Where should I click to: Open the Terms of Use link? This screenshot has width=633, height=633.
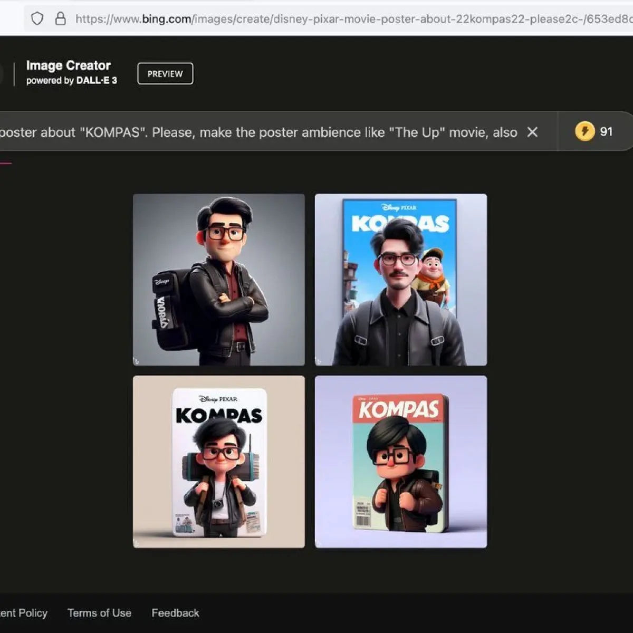[x=99, y=613]
